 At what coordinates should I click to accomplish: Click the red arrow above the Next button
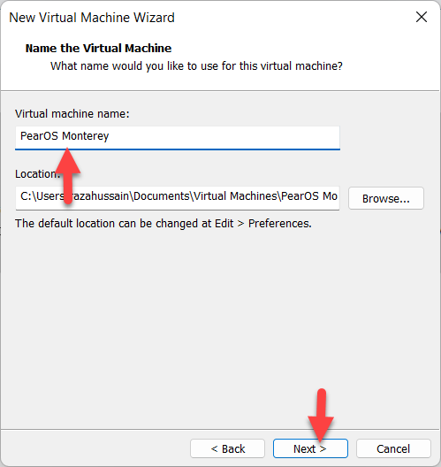(x=321, y=415)
